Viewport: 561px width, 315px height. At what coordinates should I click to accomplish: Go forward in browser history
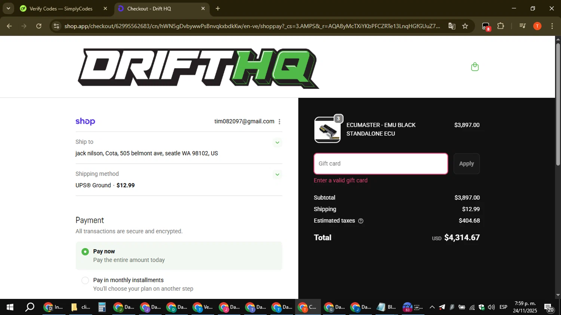tap(24, 26)
